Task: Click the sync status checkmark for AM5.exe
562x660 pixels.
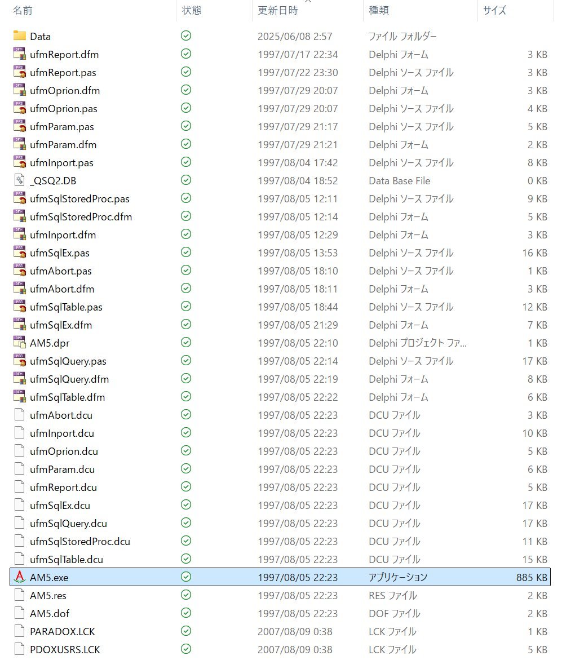Action: [x=186, y=577]
